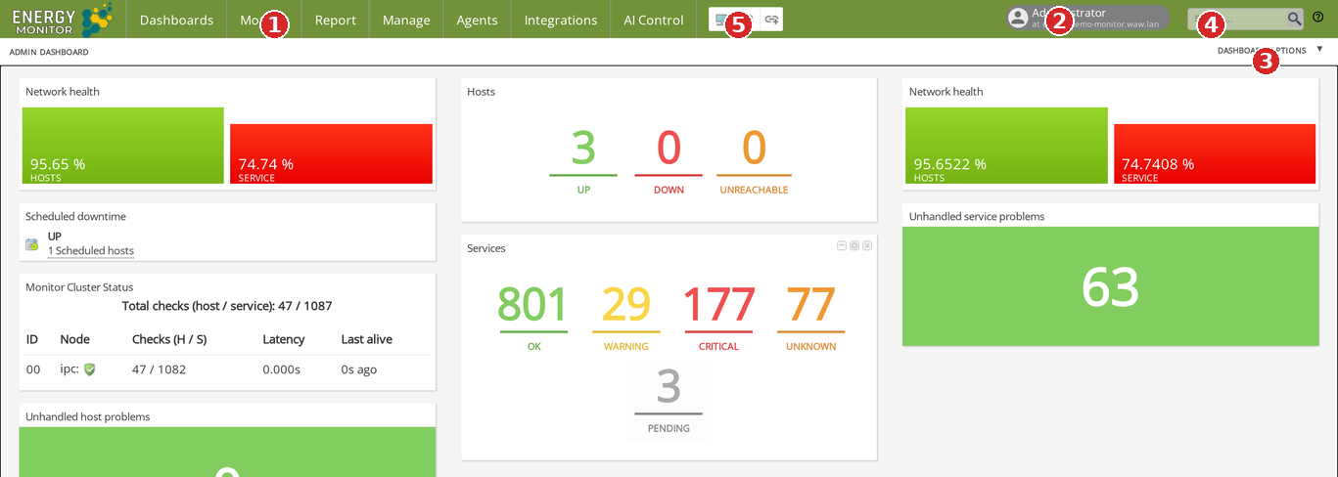The width and height of the screenshot is (1338, 477).
Task: Open the Integrations menu
Action: click(561, 20)
